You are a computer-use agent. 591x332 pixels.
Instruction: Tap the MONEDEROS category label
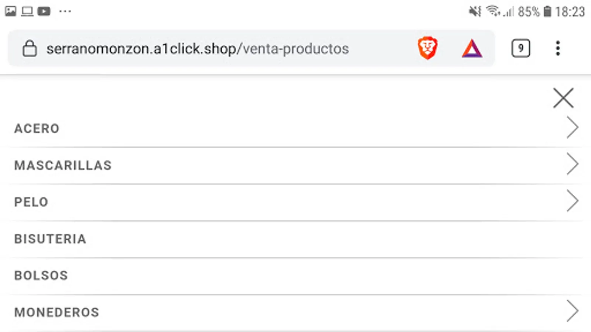click(x=57, y=312)
